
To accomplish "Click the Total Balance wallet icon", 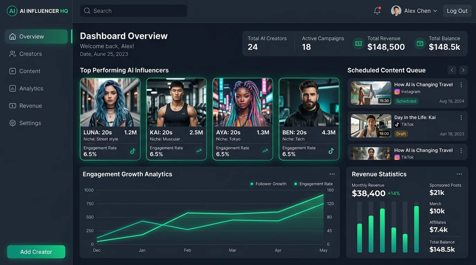I will (420, 43).
